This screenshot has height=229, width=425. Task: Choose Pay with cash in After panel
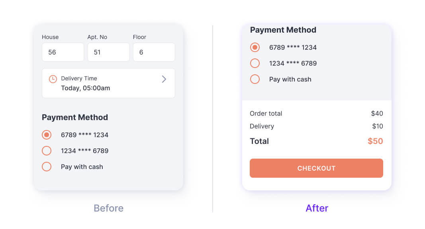click(x=255, y=79)
